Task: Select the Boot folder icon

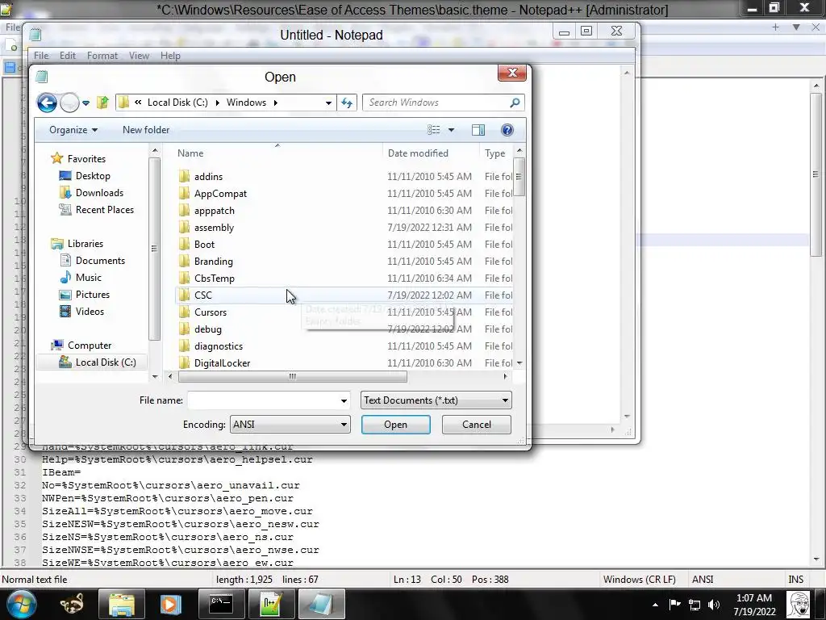Action: pos(184,244)
